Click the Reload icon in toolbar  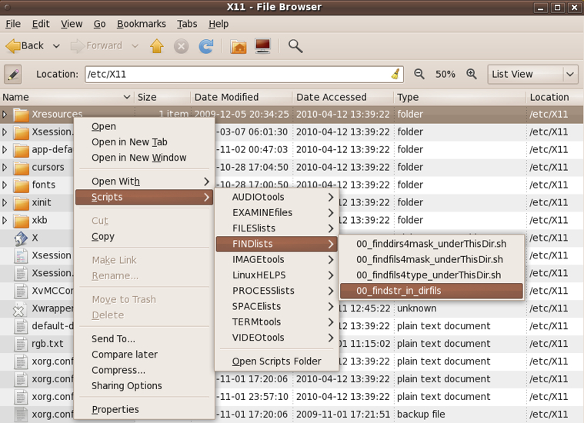[x=206, y=46]
